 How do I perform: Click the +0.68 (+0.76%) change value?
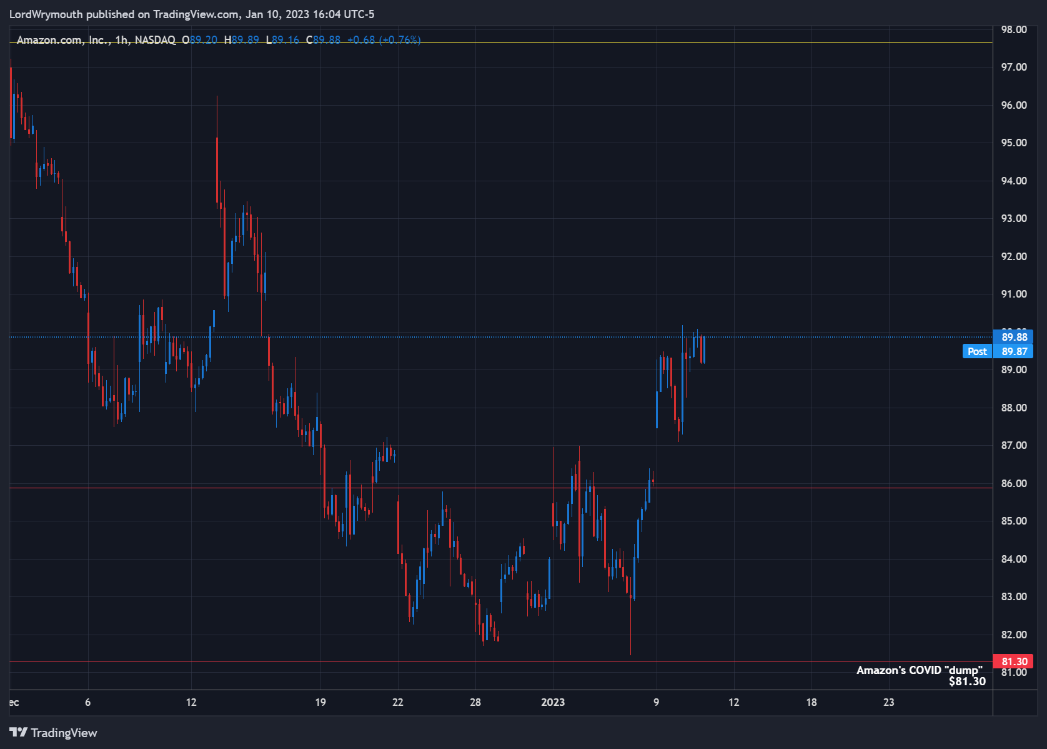click(384, 40)
